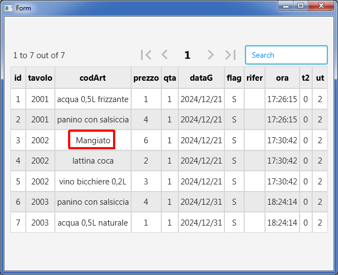Click date 2024/12/31 in row 6
This screenshot has width=338, height=275.
(x=201, y=202)
